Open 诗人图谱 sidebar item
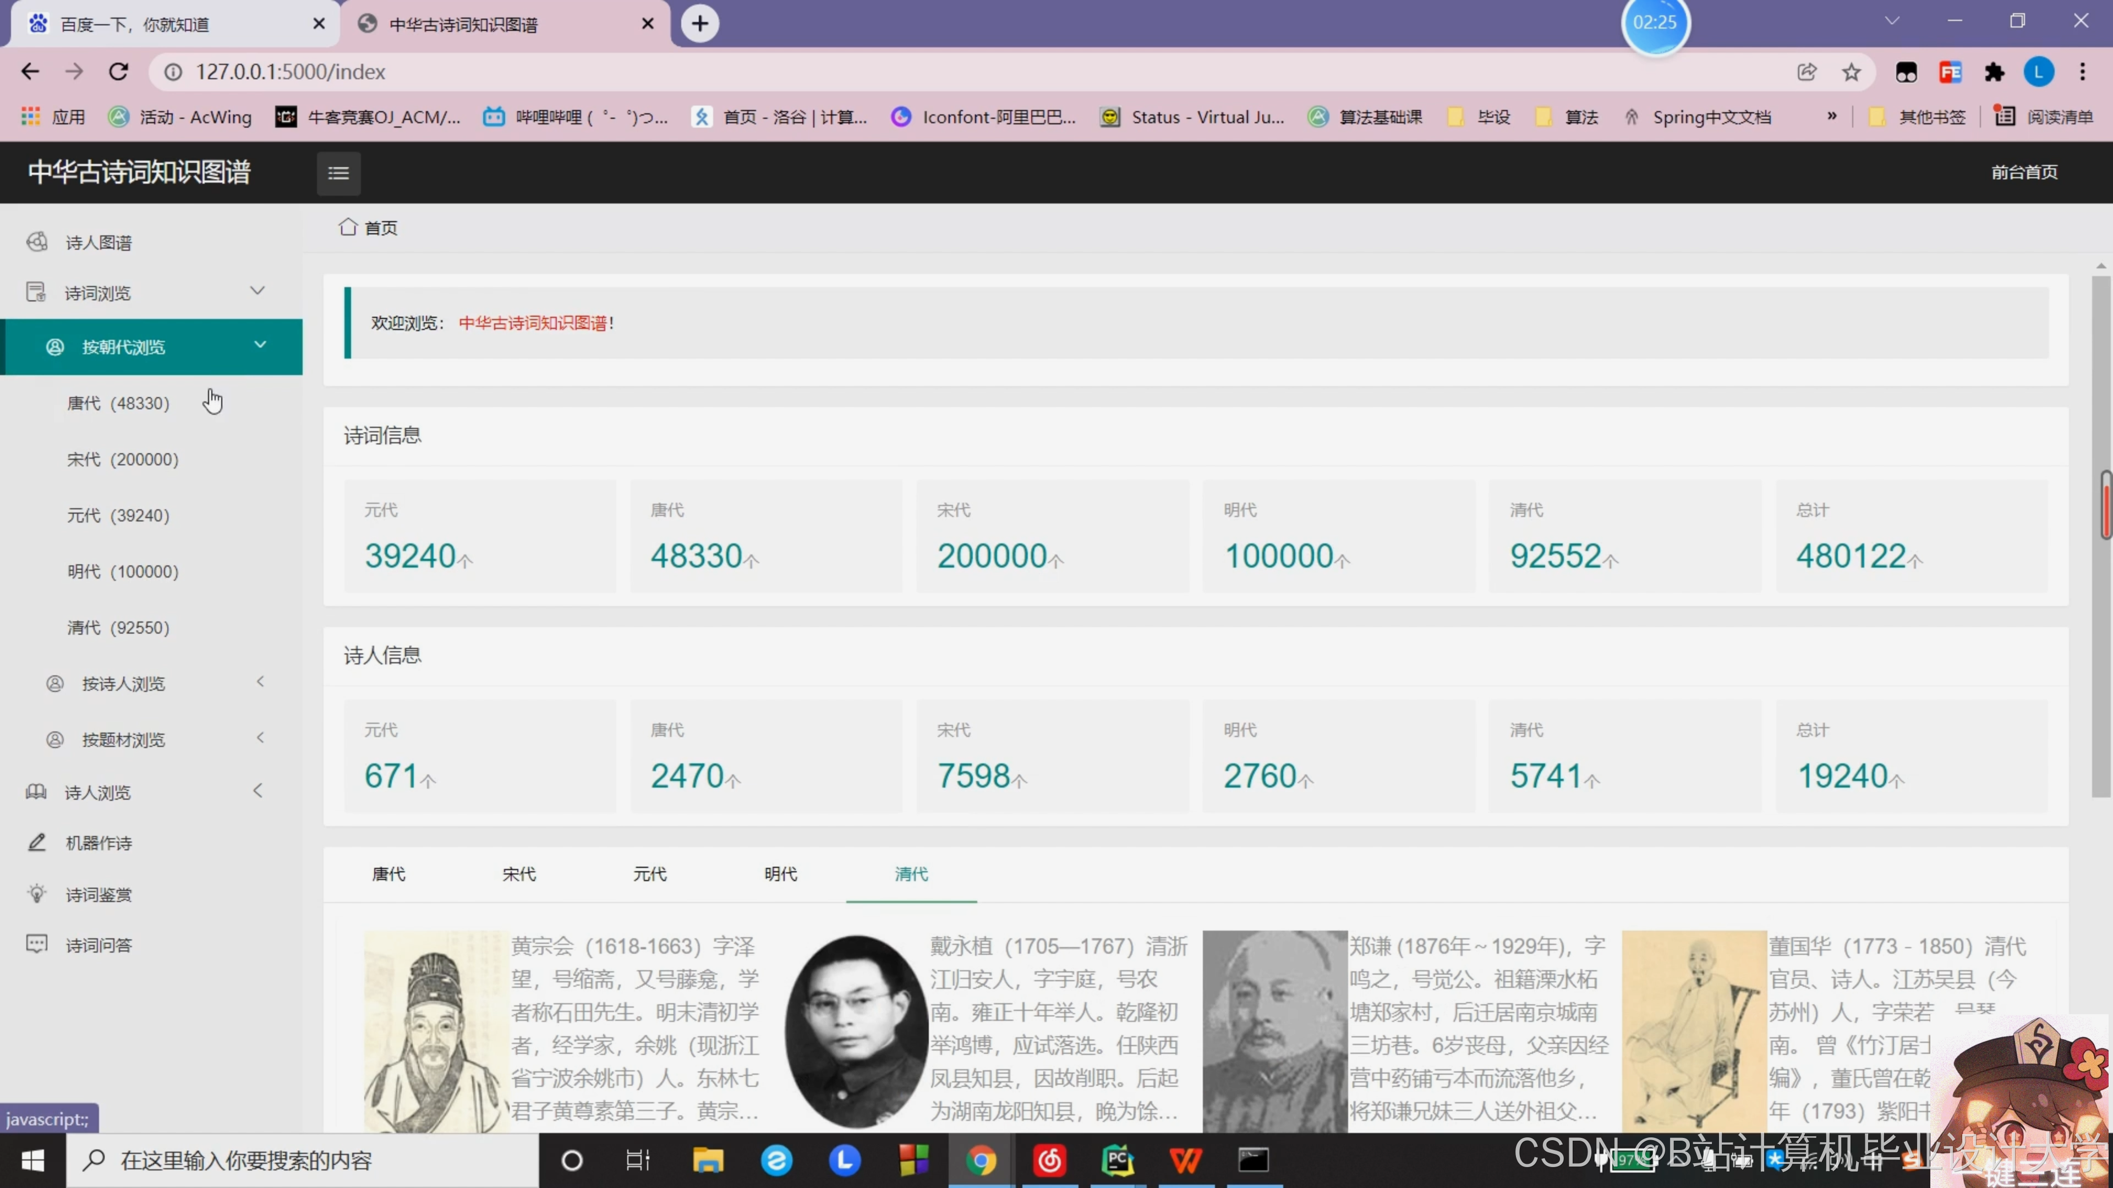The height and width of the screenshot is (1188, 2113). pyautogui.click(x=98, y=243)
